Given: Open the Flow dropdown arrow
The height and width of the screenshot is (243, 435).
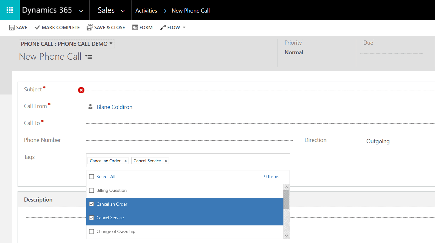Looking at the screenshot, I should [x=184, y=28].
